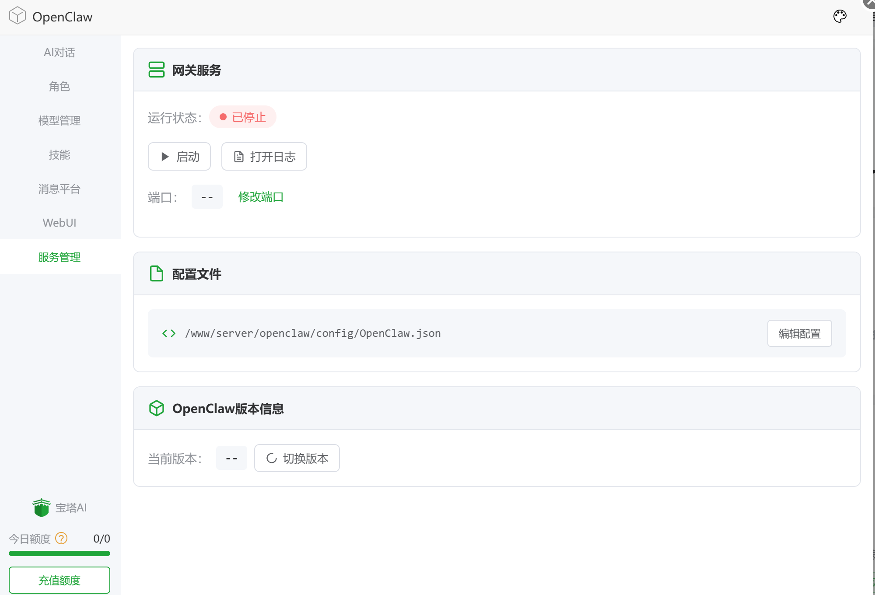
Task: Open the AI对话 sidebar tab
Action: point(59,52)
